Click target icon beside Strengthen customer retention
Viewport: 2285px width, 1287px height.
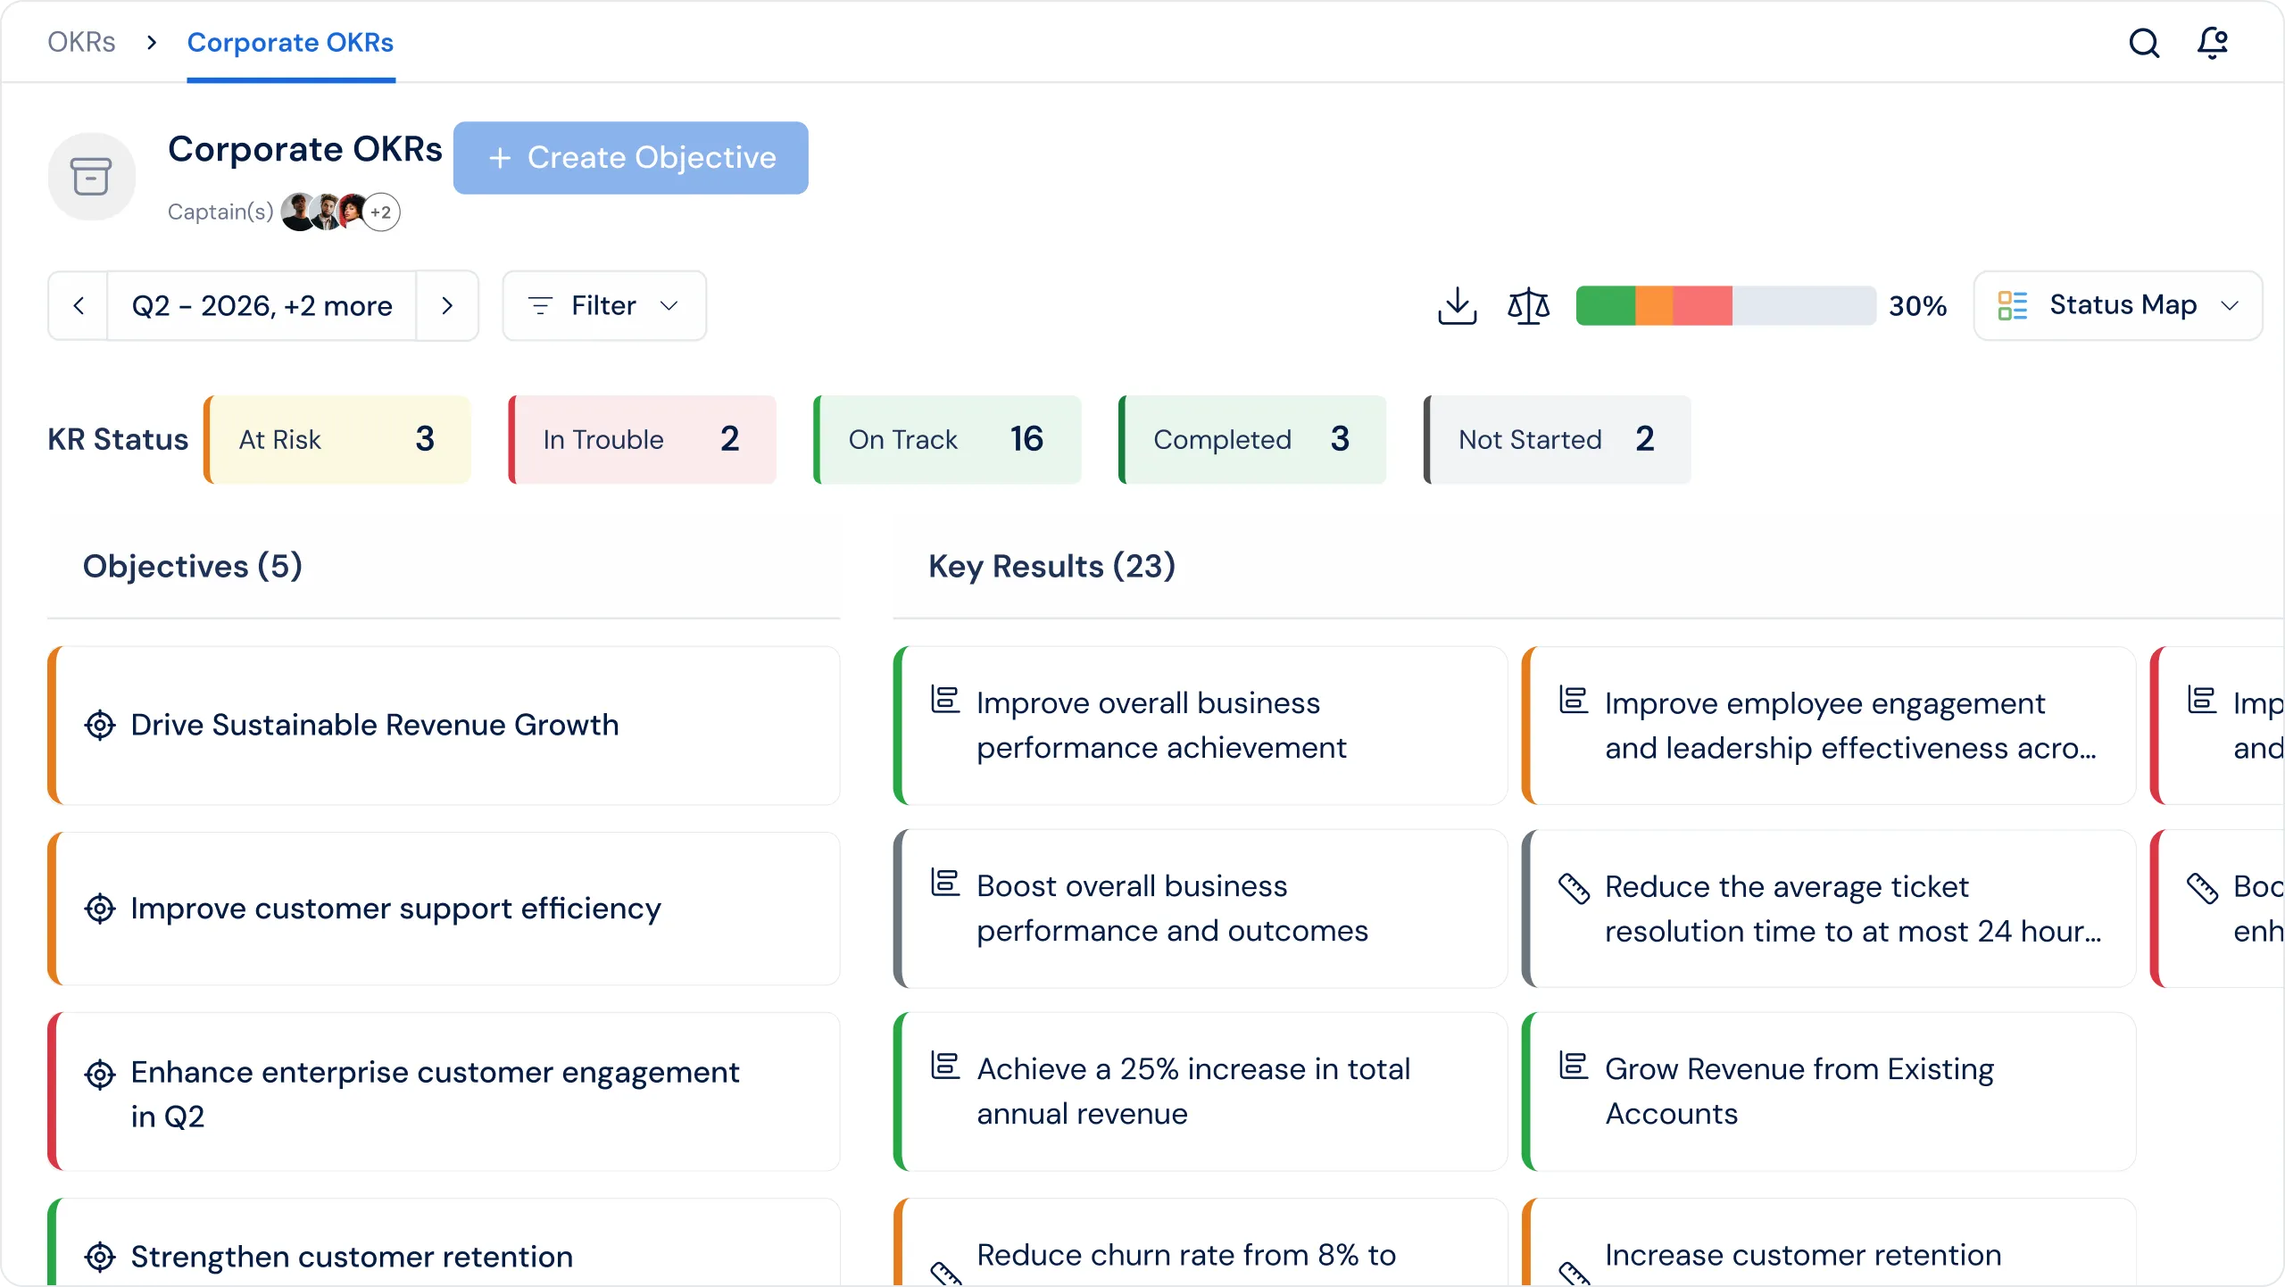pos(100,1258)
